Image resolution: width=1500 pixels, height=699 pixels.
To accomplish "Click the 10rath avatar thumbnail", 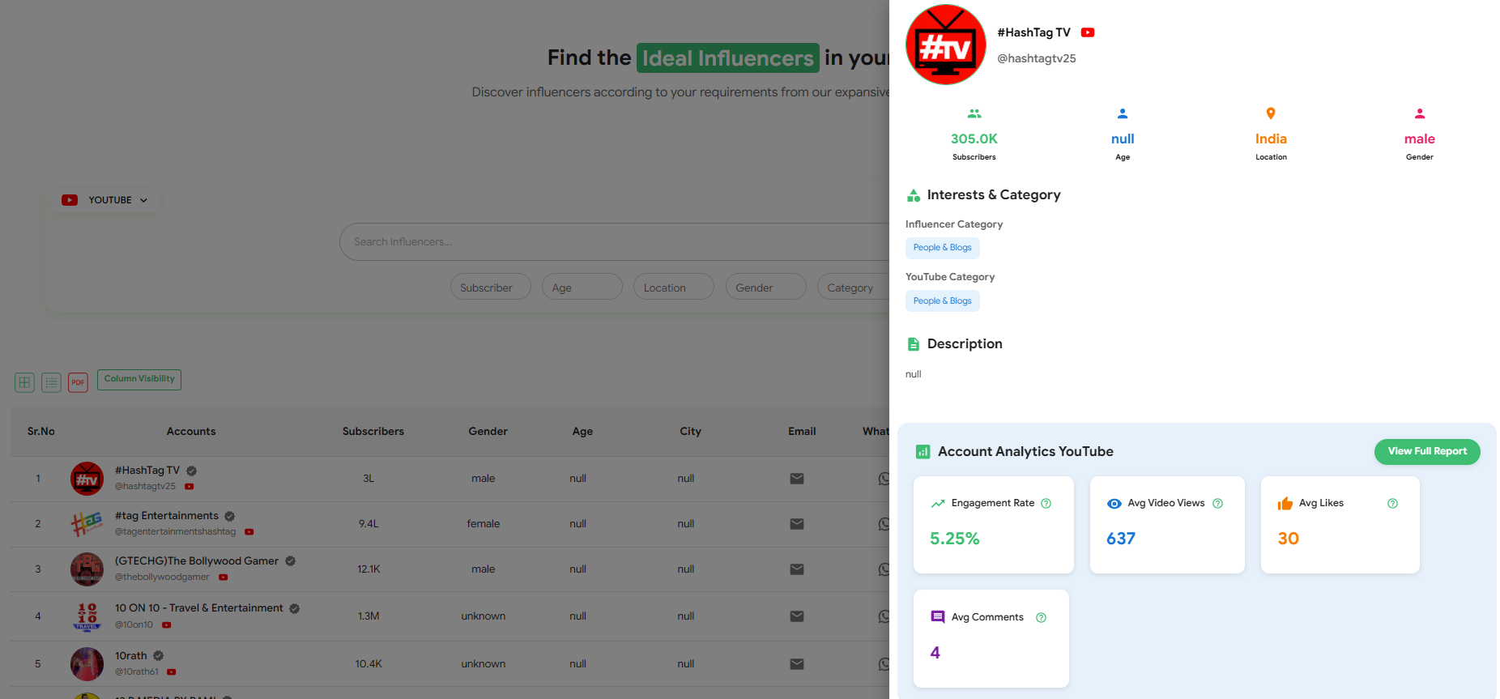I will [x=87, y=664].
